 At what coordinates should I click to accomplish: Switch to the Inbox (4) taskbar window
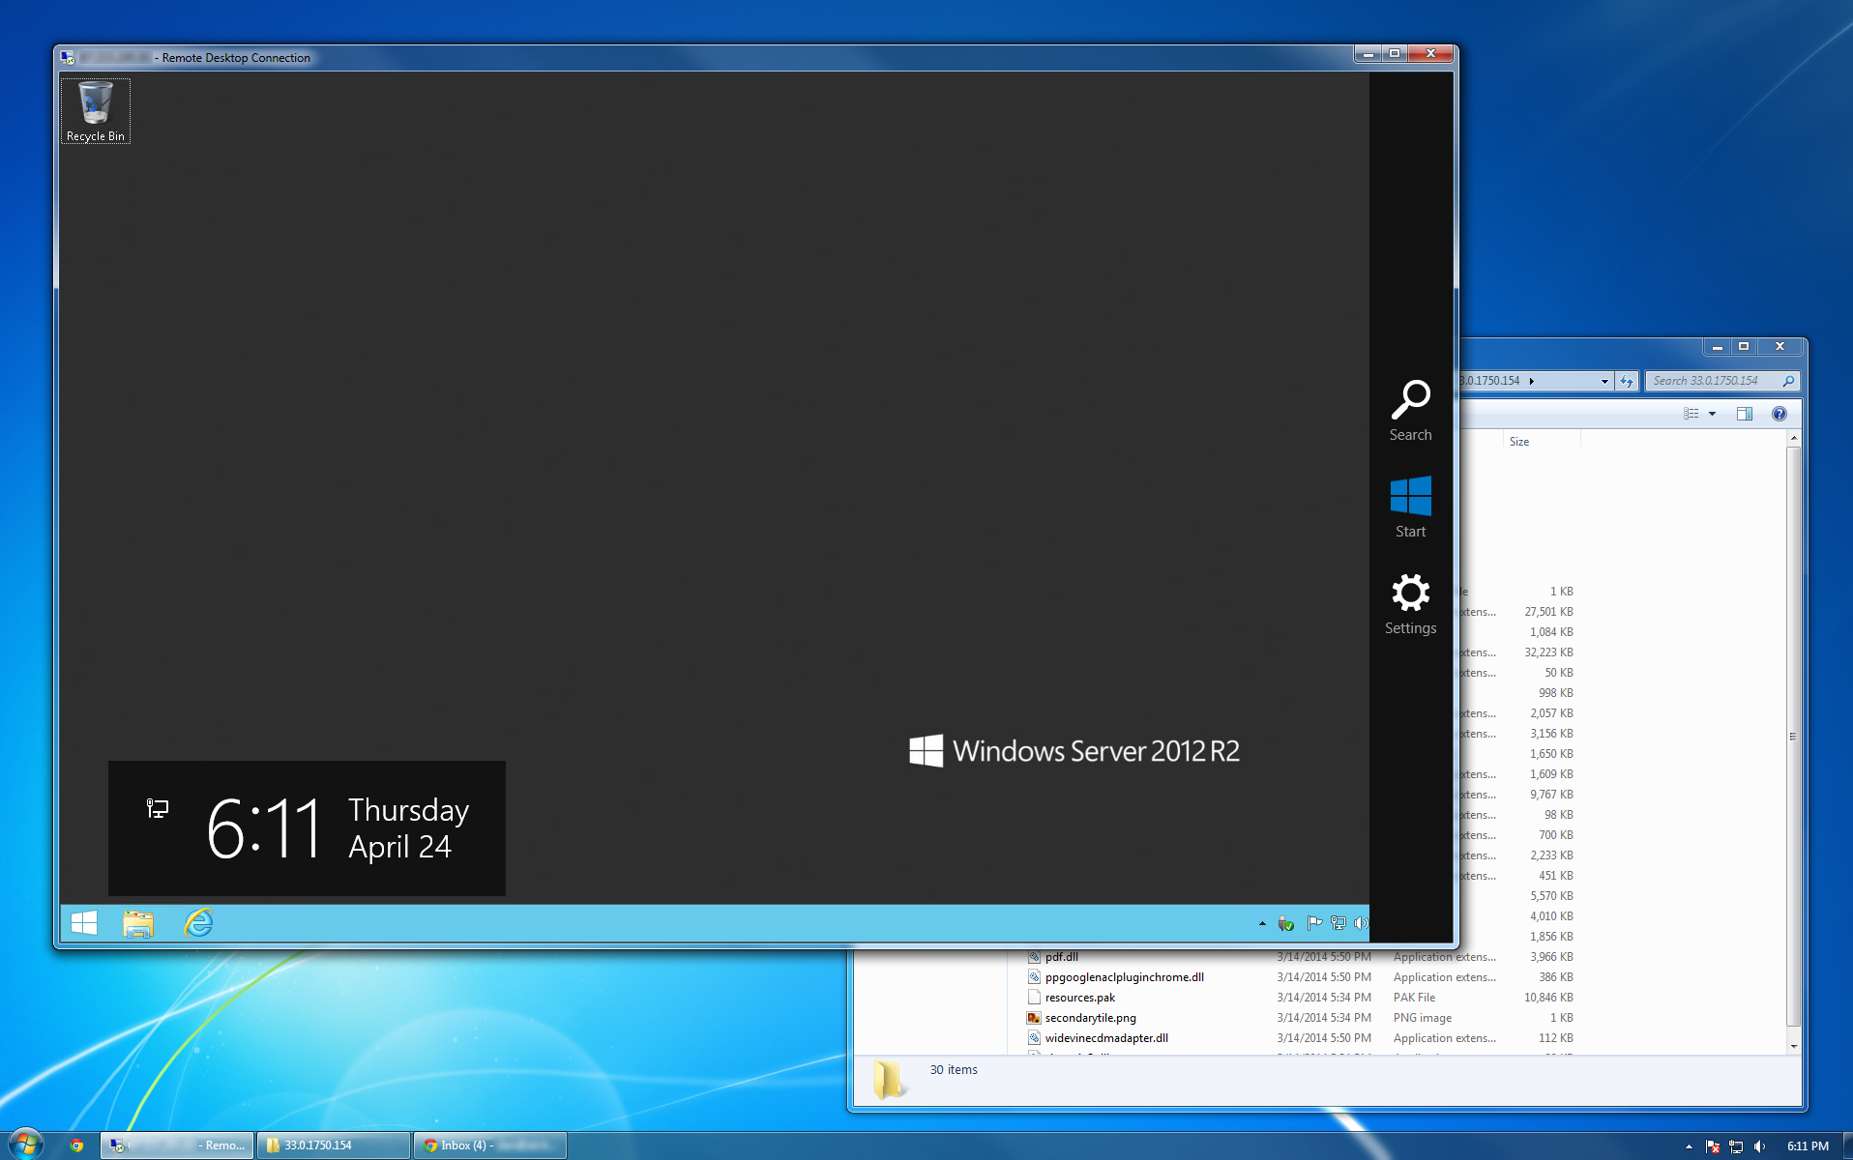click(489, 1145)
